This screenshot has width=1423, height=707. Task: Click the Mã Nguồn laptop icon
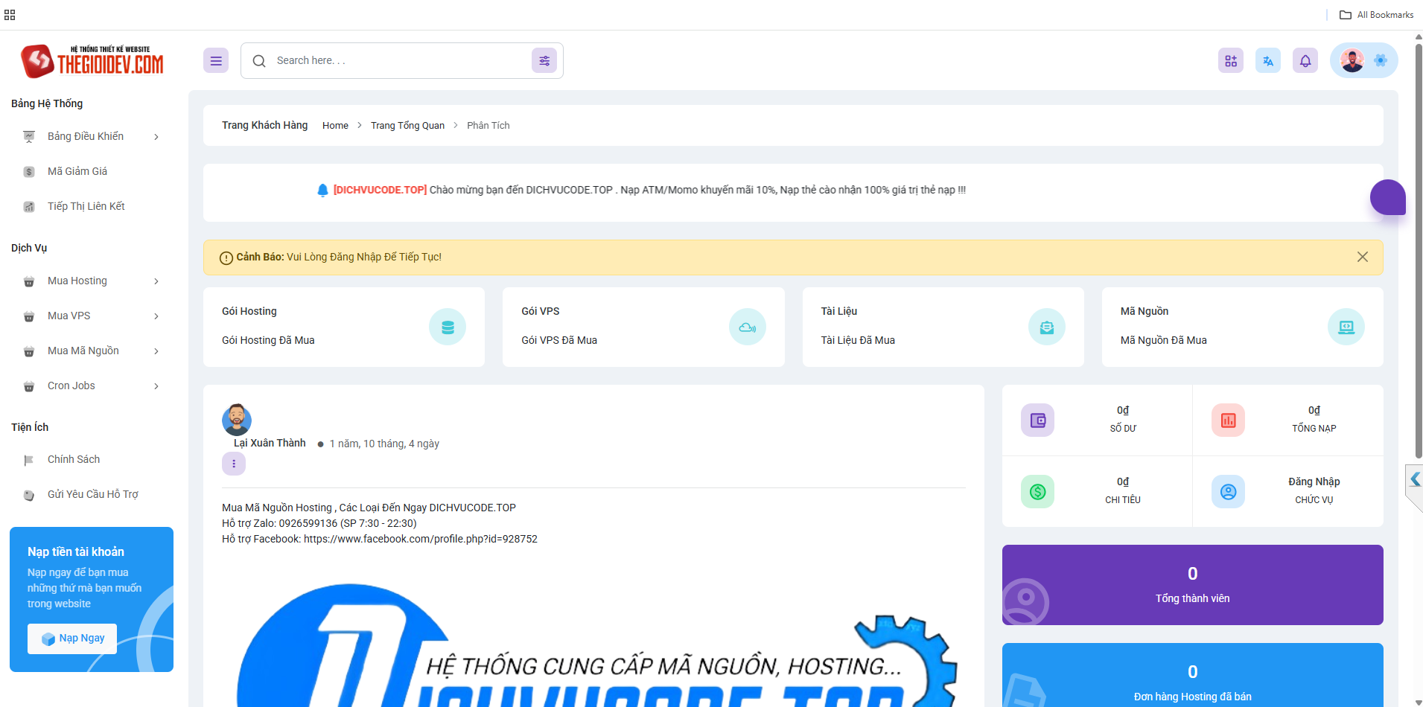tap(1346, 327)
